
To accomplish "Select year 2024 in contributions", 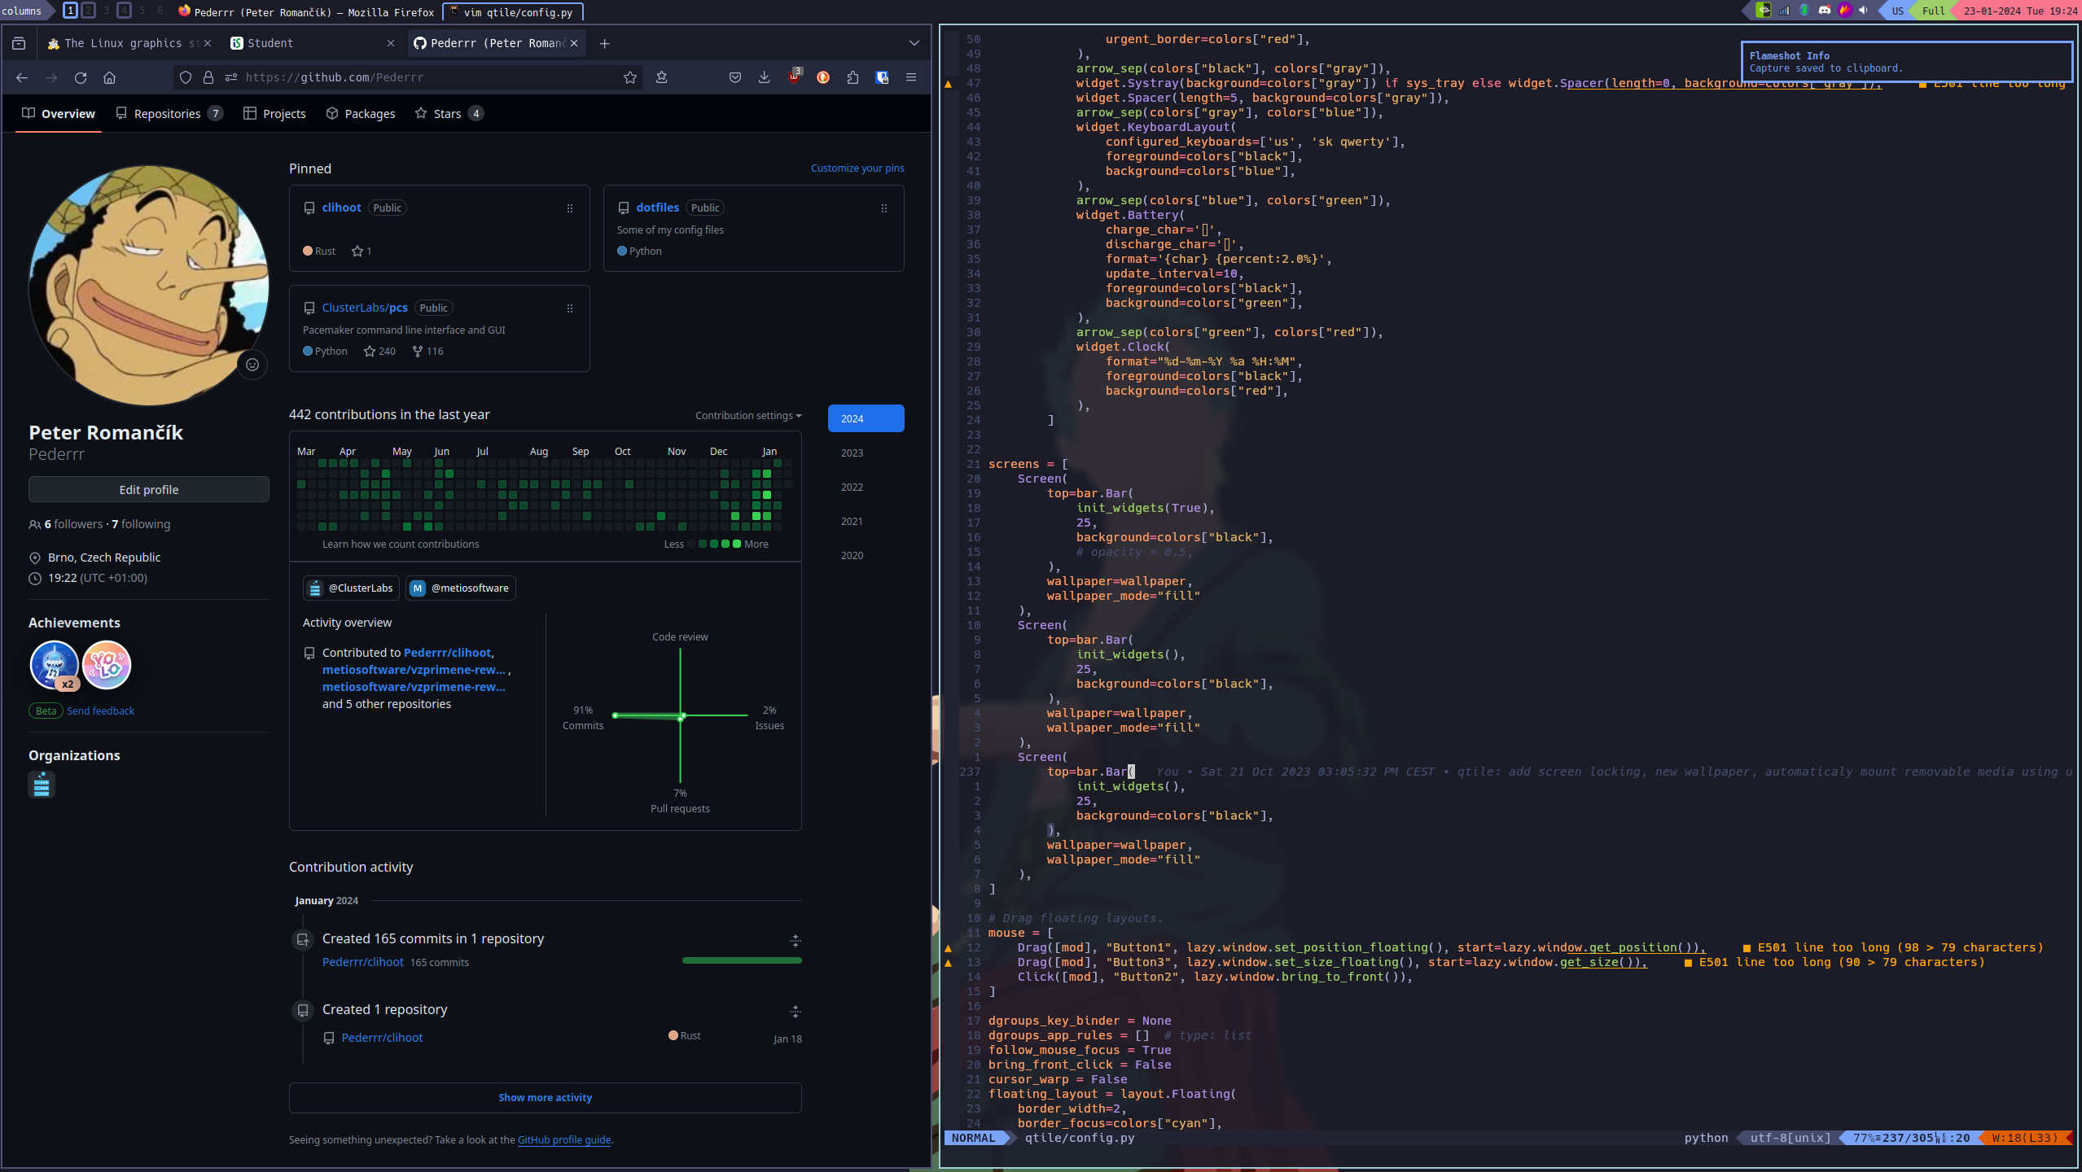I will 866,418.
